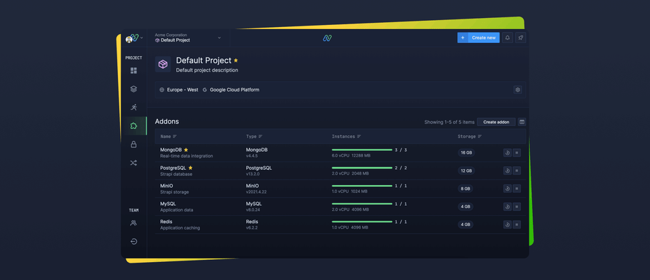Open the layers/services icon in sidebar
This screenshot has height=280, width=650.
(x=133, y=89)
